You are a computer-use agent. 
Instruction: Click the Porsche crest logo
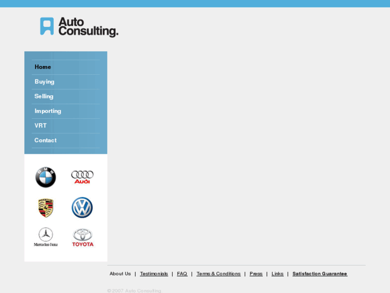(x=46, y=208)
